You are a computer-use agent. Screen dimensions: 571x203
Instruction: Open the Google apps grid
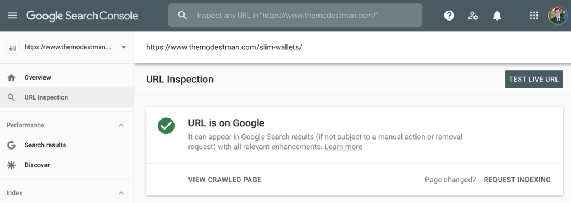[534, 16]
